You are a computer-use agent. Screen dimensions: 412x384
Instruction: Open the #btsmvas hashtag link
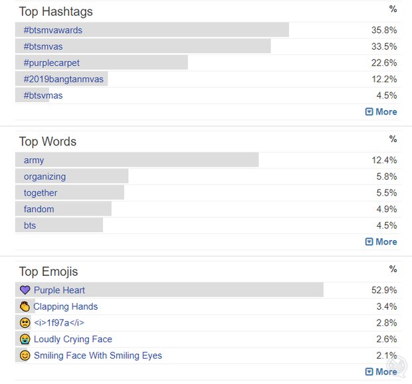(43, 46)
